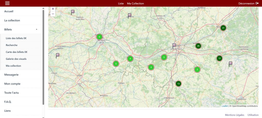Image resolution: width=262 pixels, height=118 pixels.
Task: Expand the cluster marker labeled 6
Action: pyautogui.click(x=99, y=37)
